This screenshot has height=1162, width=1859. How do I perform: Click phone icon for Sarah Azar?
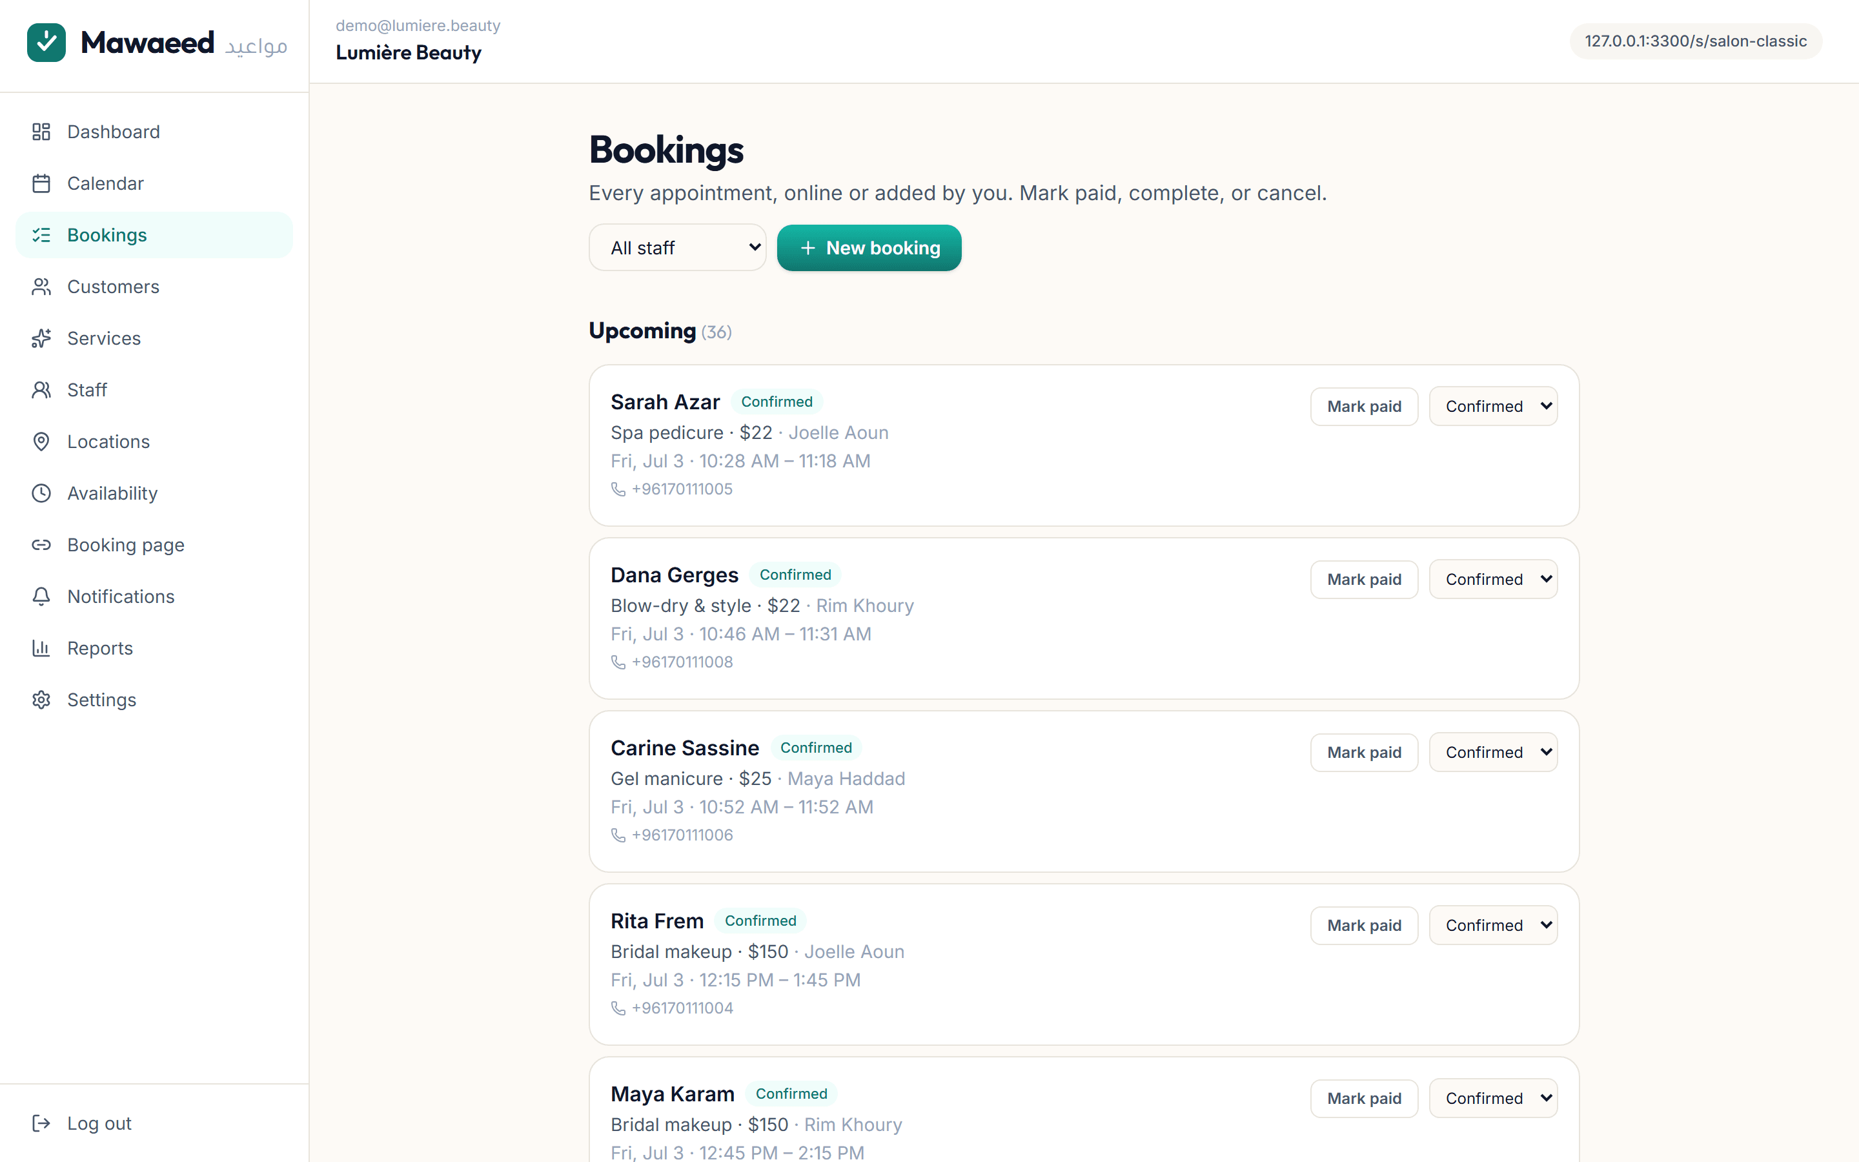pyautogui.click(x=618, y=489)
